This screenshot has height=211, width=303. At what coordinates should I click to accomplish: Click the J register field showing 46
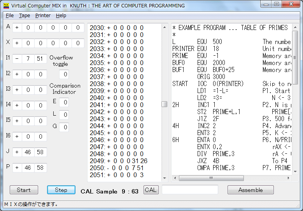(28, 152)
